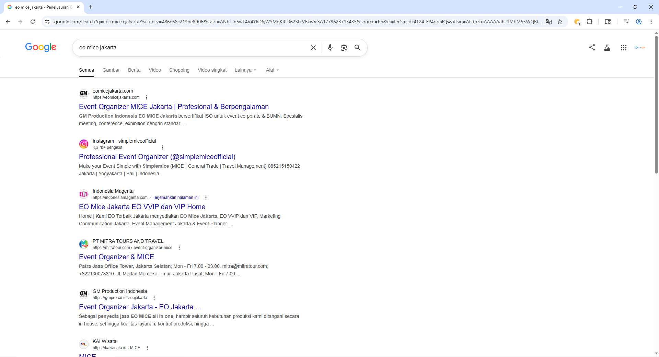Viewport: 659px width, 357px height.
Task: Click the magnifier search button
Action: click(x=357, y=48)
